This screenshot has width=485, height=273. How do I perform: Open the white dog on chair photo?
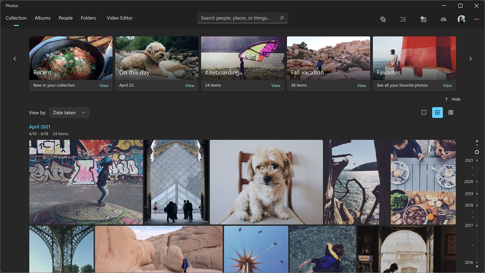click(x=266, y=182)
